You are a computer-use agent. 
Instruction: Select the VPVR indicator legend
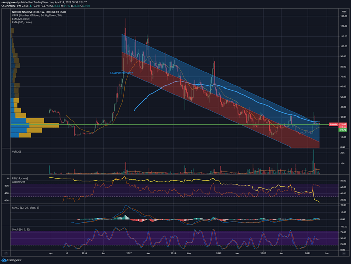37,15
